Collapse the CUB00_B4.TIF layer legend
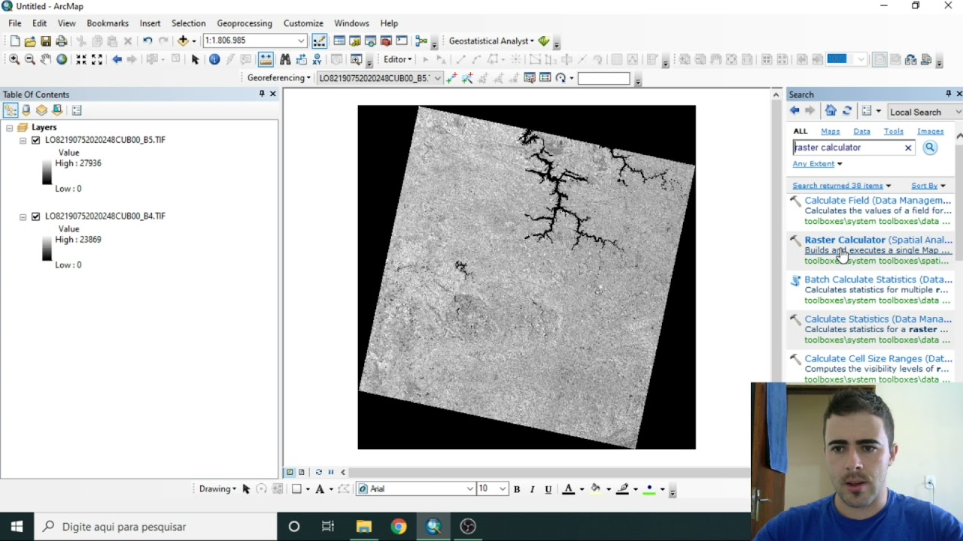The width and height of the screenshot is (963, 541). (23, 216)
